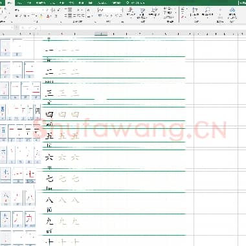Click the Merge and Center icon
Viewport: 246px width, 246px height.
[89, 16]
